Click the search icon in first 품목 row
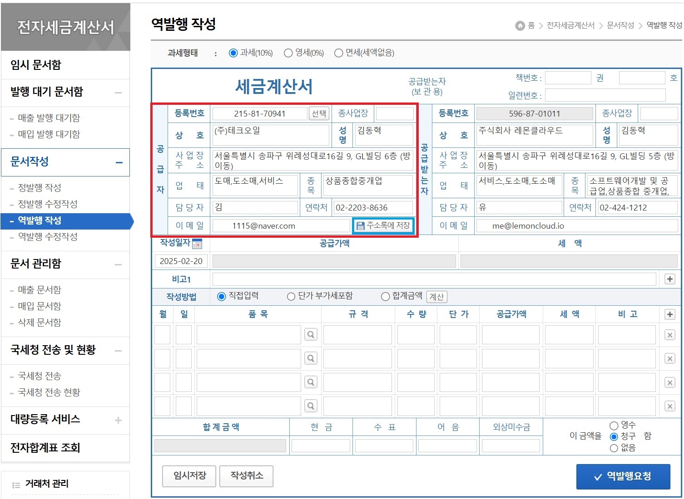This screenshot has width=684, height=499. click(x=311, y=335)
